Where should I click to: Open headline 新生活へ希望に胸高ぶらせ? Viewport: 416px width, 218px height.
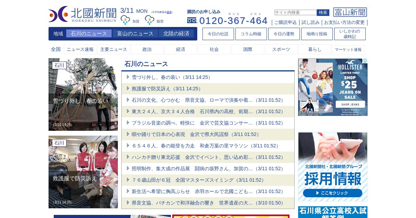[x=208, y=191]
